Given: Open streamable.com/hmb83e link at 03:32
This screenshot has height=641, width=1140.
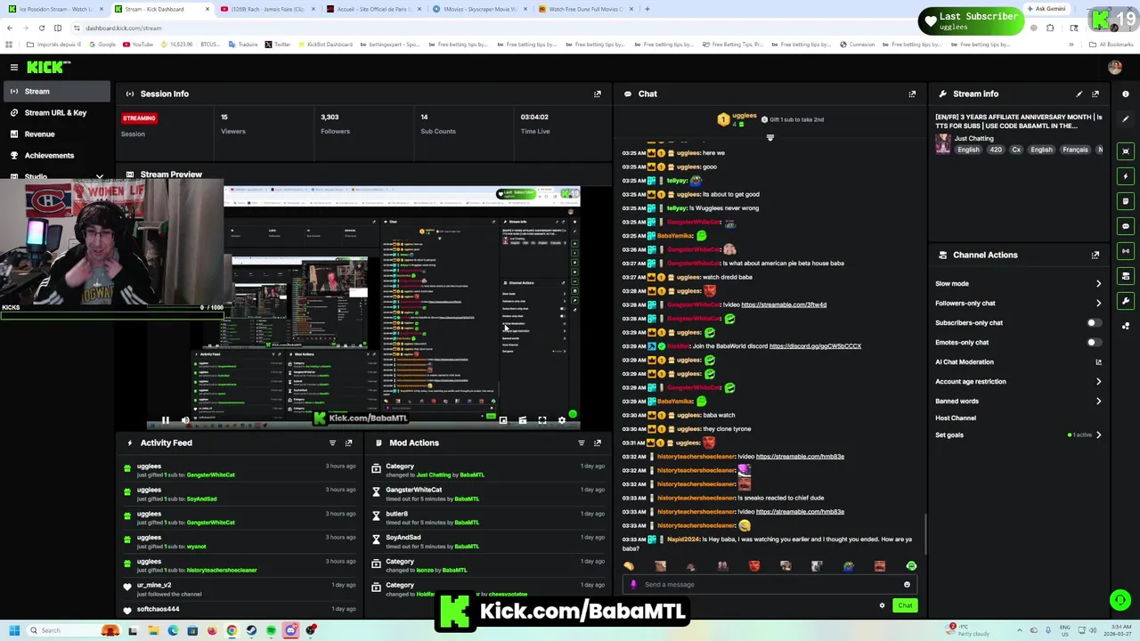Looking at the screenshot, I should [800, 457].
